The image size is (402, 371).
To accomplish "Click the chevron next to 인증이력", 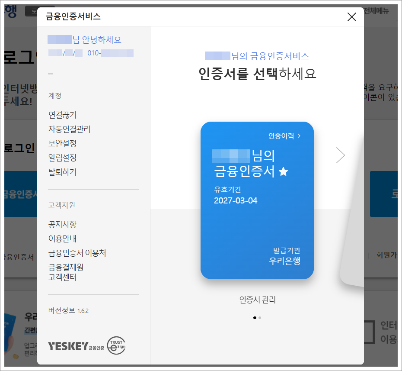I will [x=299, y=136].
